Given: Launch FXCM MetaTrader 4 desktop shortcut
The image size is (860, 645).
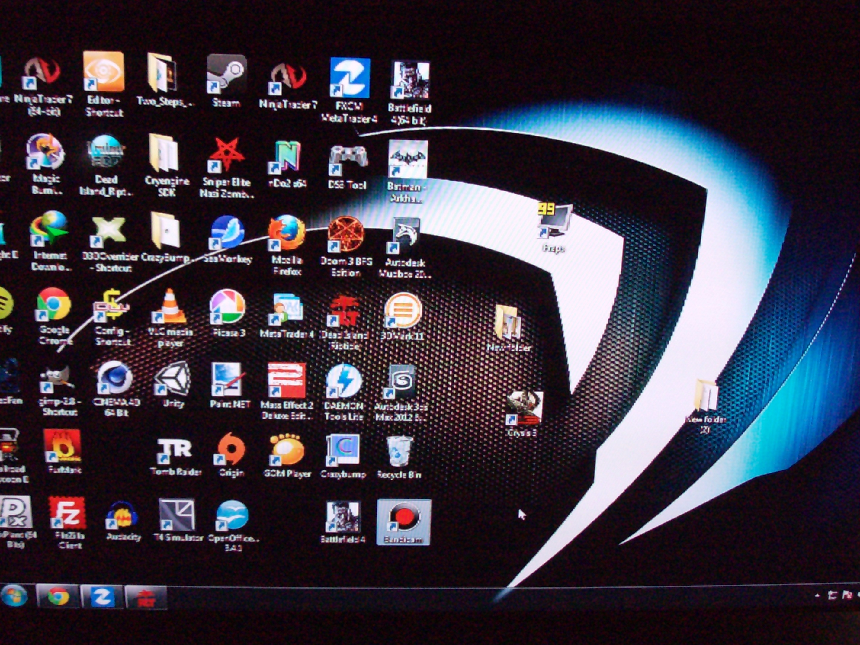Looking at the screenshot, I should (x=349, y=90).
